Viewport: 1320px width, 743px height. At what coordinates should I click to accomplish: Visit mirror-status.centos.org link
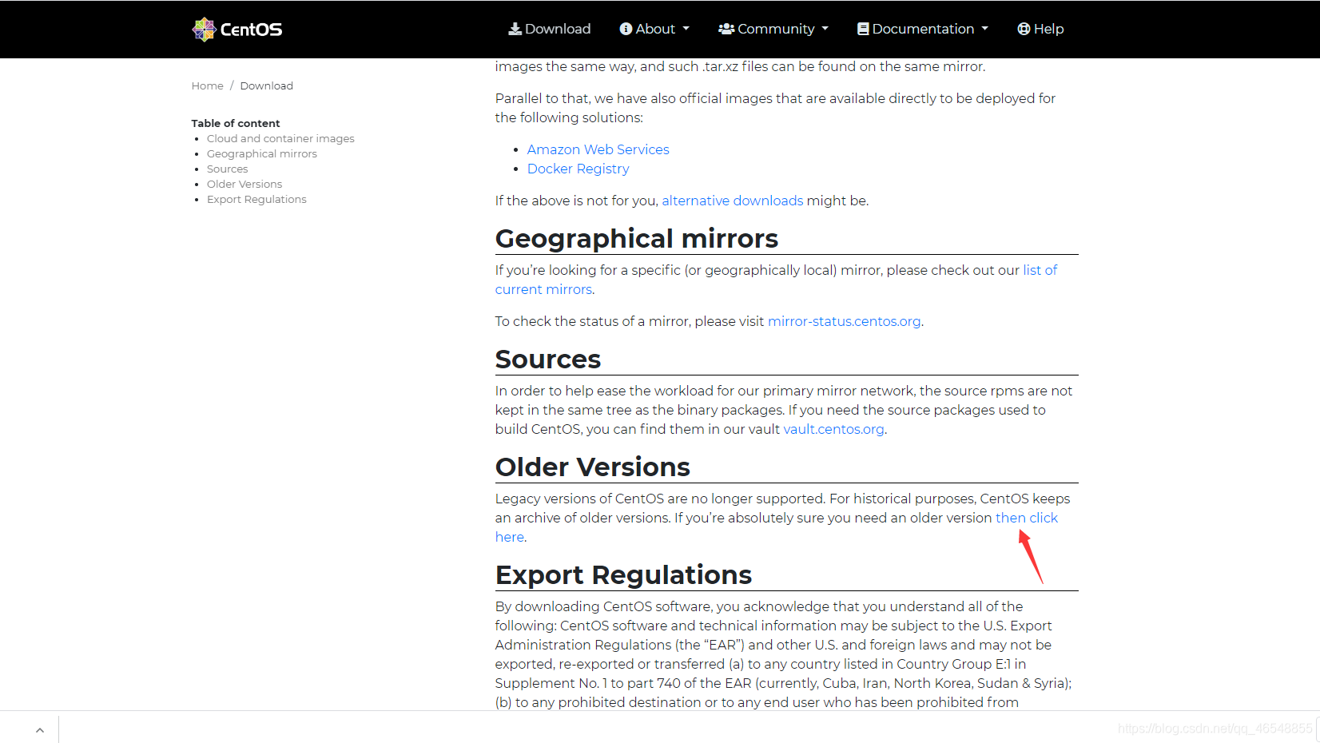(844, 321)
